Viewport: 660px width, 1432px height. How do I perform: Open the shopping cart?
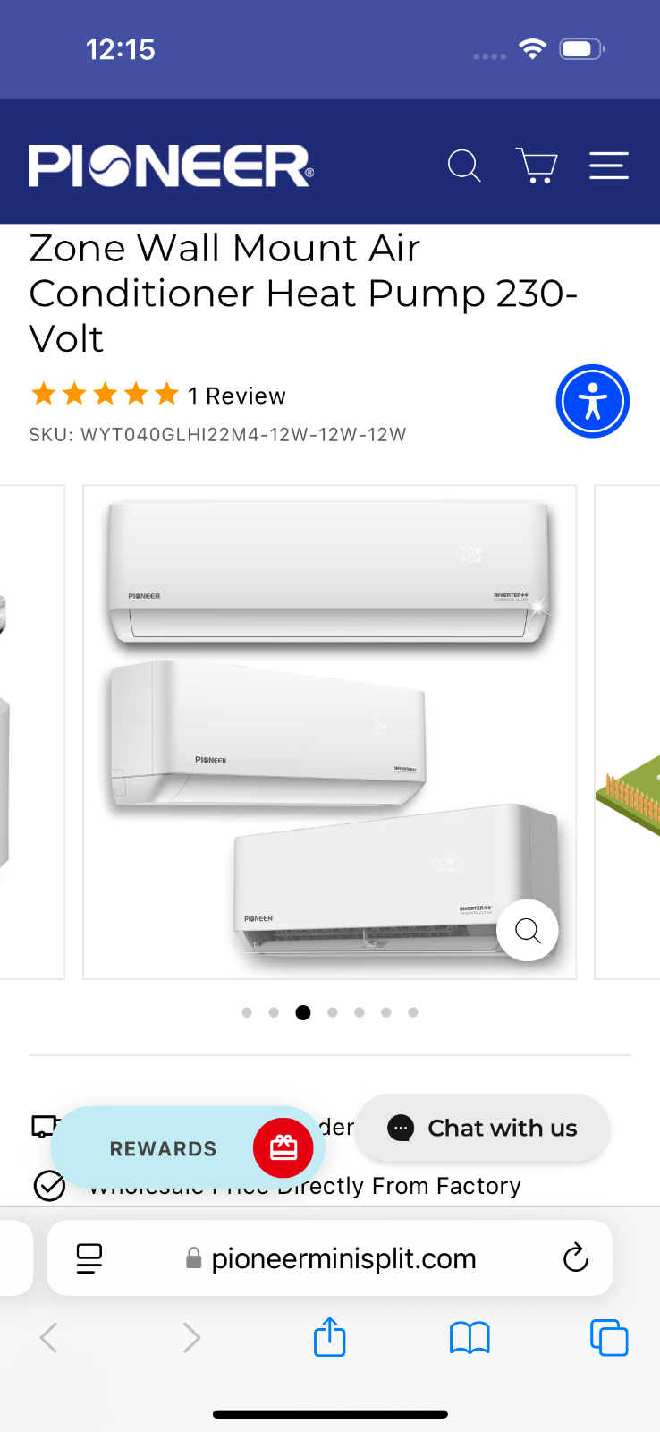click(x=537, y=166)
